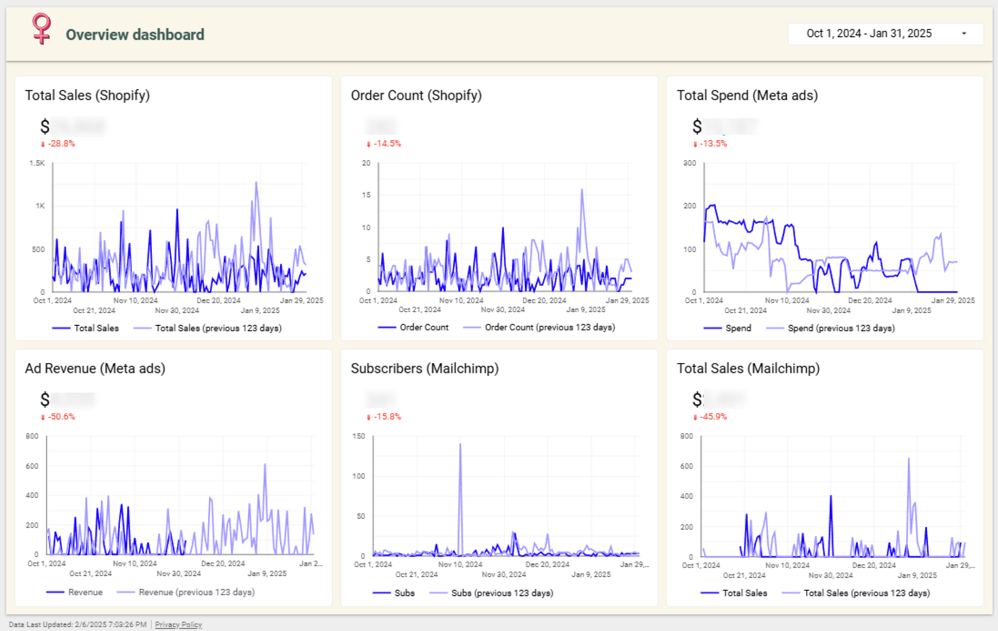
Task: Open the Privacy Policy link
Action: (x=178, y=625)
